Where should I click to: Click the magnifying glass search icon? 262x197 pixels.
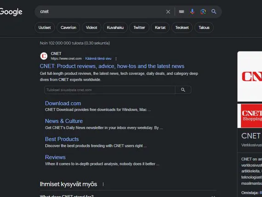(214, 12)
